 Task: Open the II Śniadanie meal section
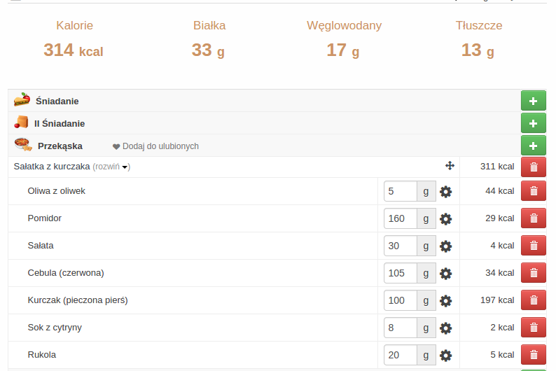(x=60, y=123)
